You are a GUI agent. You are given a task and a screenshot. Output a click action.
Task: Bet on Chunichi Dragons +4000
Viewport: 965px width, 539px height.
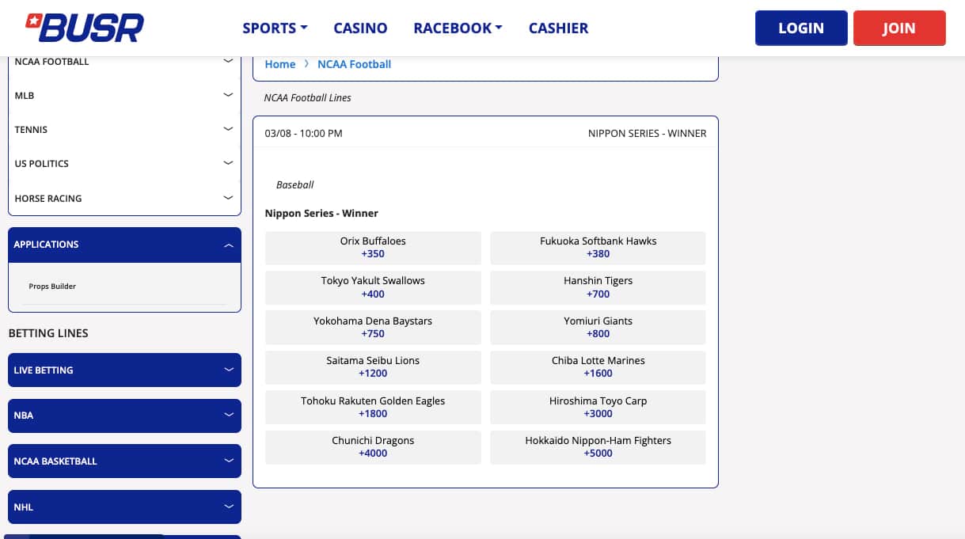[373, 447]
